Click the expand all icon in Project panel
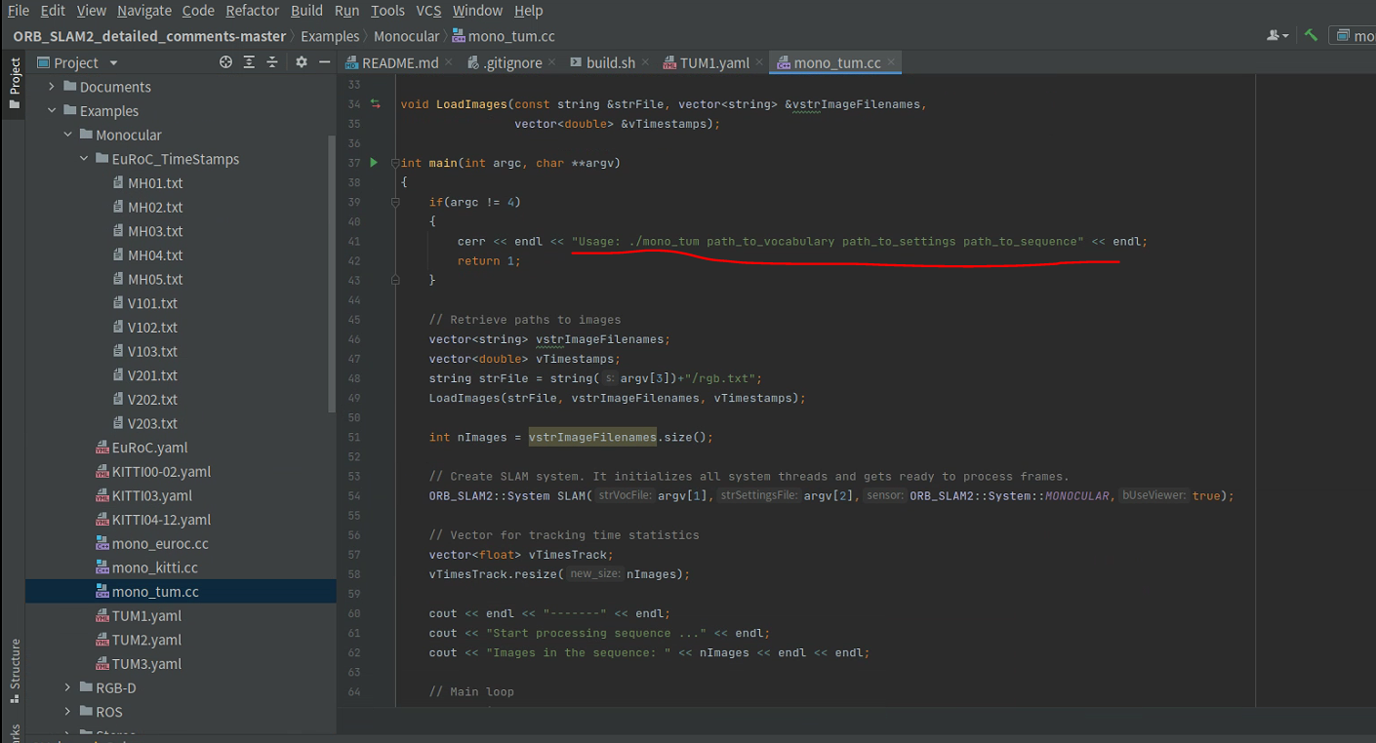Image resolution: width=1376 pixels, height=743 pixels. (x=249, y=62)
